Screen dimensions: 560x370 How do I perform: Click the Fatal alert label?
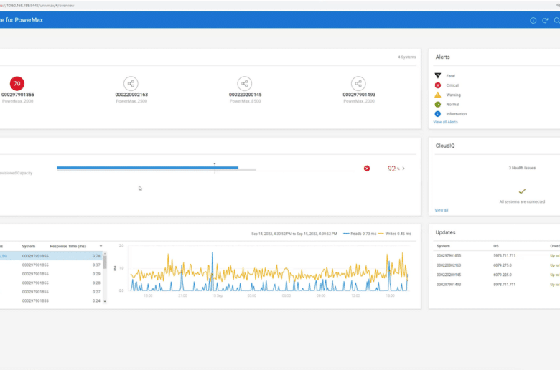(450, 76)
